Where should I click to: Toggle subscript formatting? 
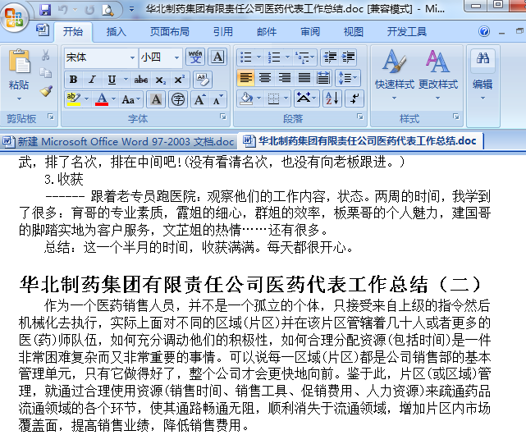(160, 80)
